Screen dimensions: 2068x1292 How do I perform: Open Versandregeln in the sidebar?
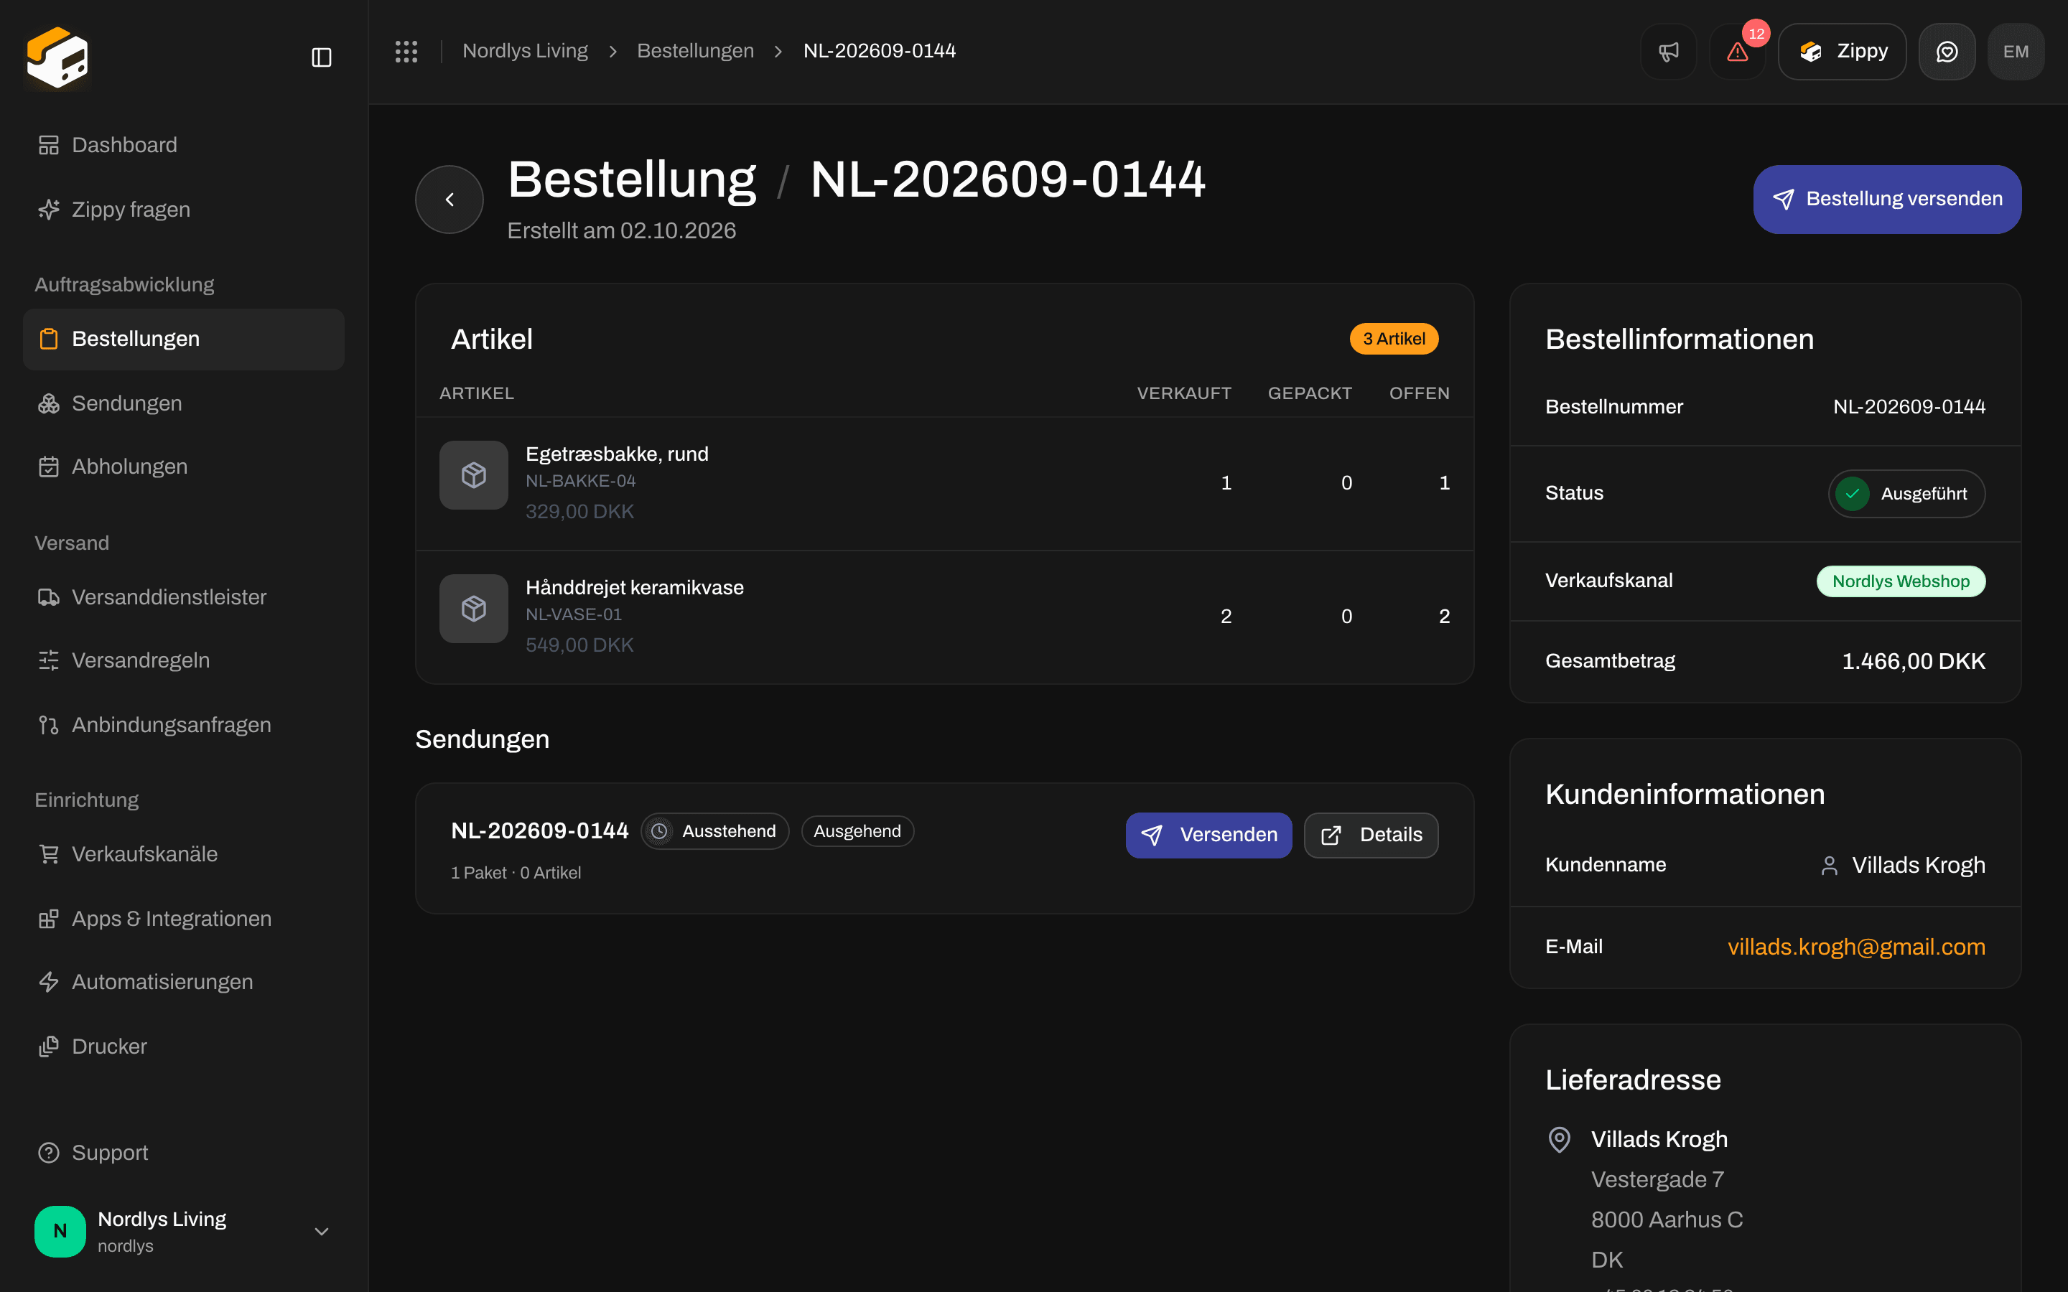184,660
